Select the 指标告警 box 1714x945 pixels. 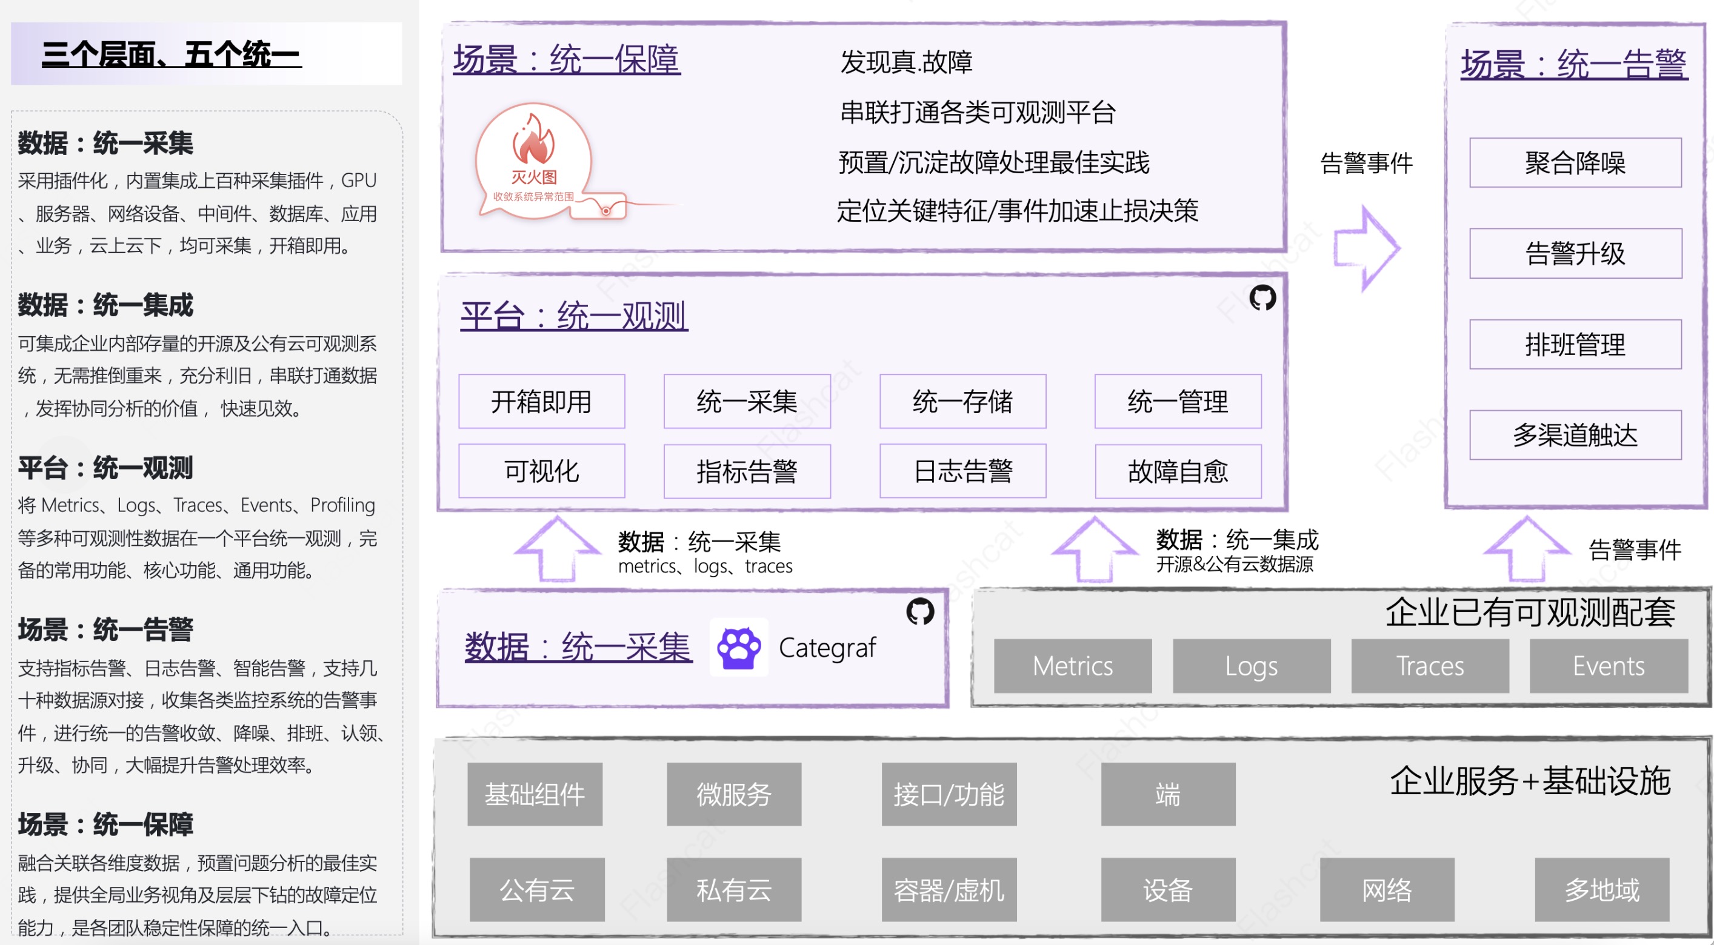pos(747,471)
